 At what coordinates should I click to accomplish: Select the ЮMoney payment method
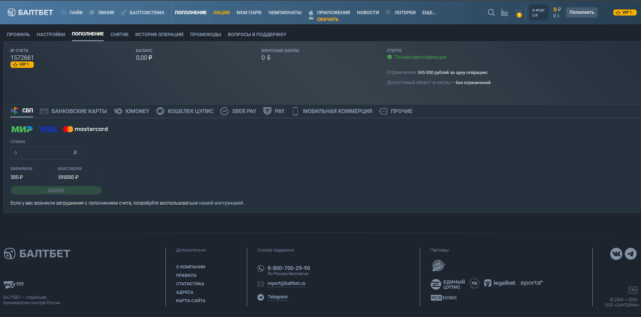[x=132, y=111]
